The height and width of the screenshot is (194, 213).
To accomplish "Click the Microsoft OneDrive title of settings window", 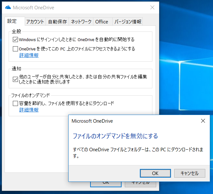I will point(34,8).
